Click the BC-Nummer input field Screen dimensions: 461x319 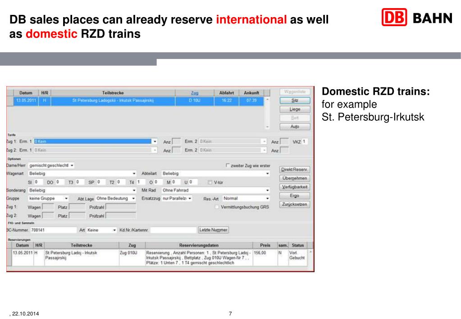[53, 230]
